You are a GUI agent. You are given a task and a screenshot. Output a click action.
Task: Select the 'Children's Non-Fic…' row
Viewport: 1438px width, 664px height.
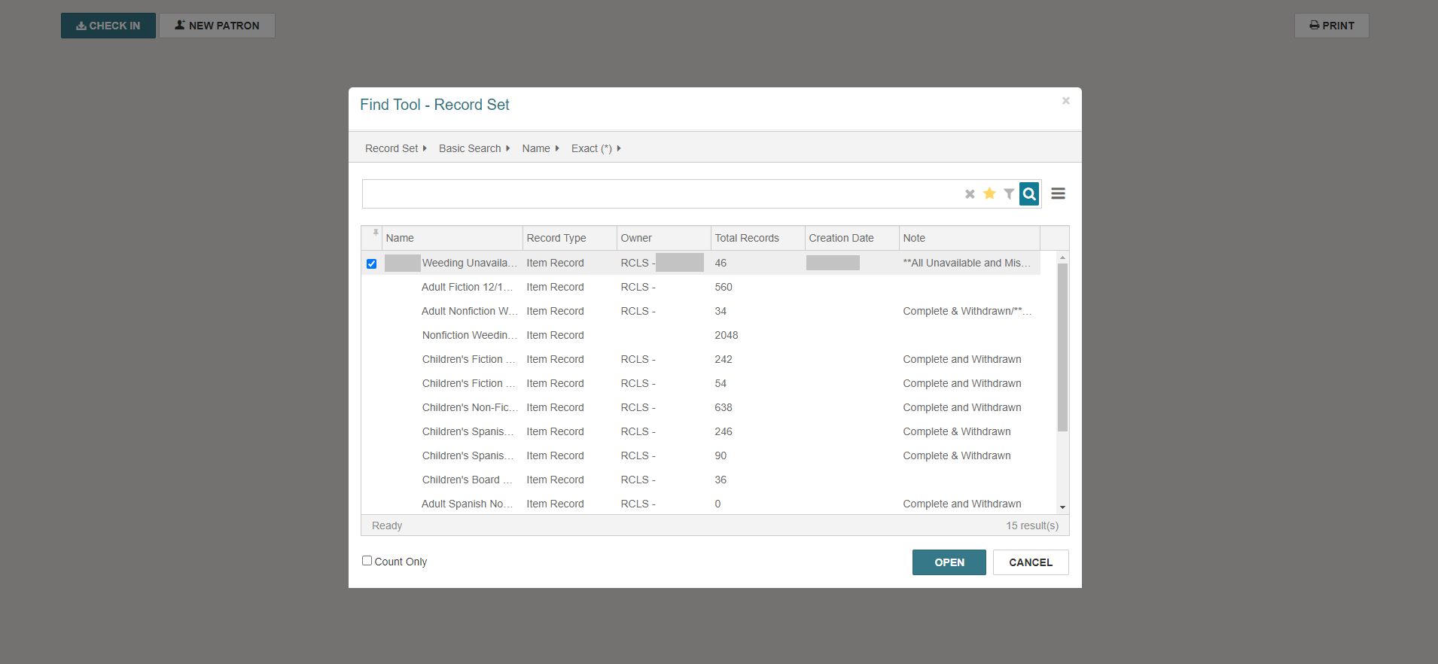pos(701,407)
